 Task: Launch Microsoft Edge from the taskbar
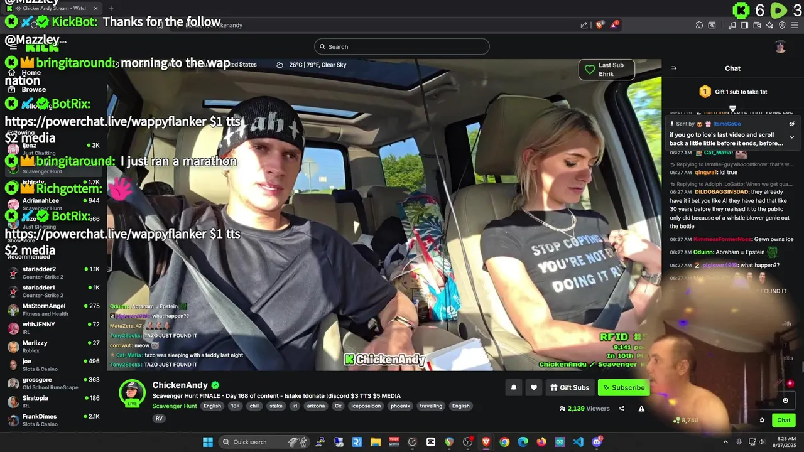click(523, 442)
